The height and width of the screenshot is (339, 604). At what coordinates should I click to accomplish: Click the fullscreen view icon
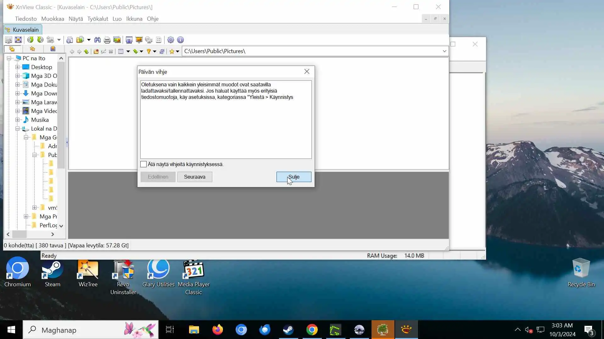pyautogui.click(x=18, y=40)
